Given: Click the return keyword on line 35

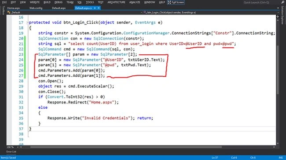Looking at the screenshot, I should (144, 118).
